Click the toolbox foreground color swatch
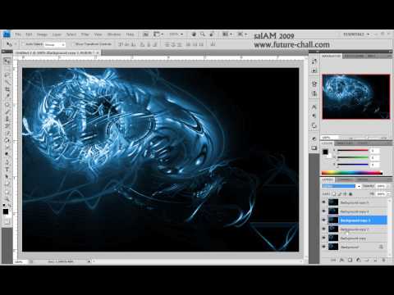 coord(6,211)
